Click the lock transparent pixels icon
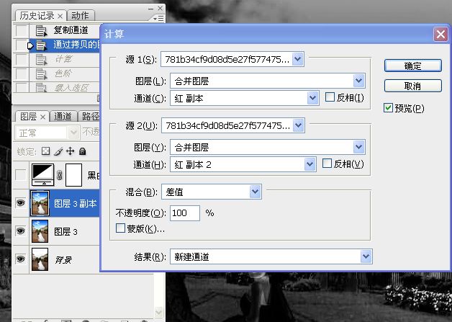Viewport: 452px width, 322px height. click(x=45, y=151)
